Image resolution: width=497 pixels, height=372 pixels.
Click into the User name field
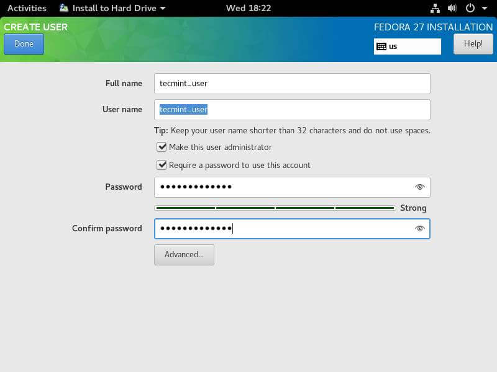pos(292,110)
